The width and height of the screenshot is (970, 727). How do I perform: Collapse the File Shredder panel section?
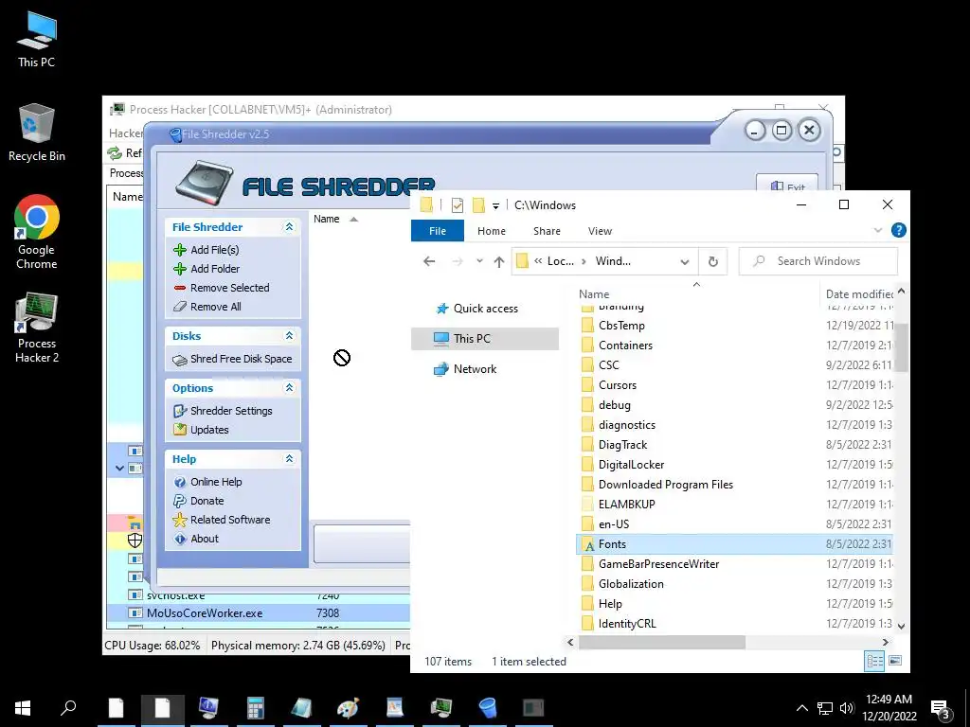tap(289, 227)
